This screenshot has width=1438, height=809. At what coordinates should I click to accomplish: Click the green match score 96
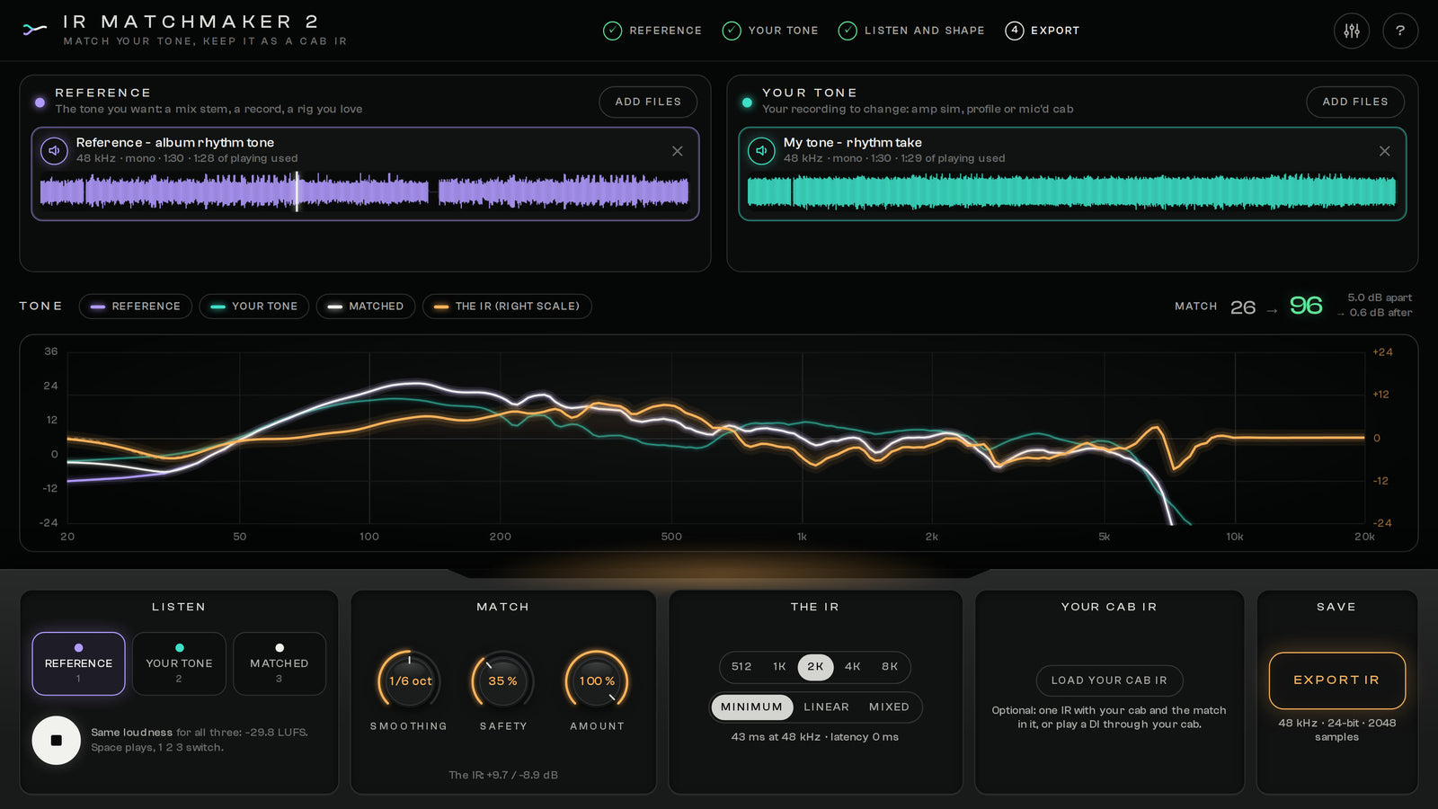[x=1306, y=306]
